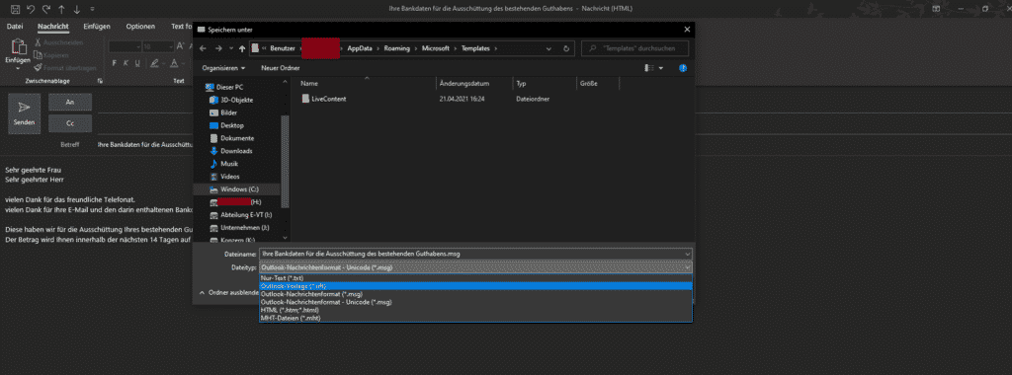The width and height of the screenshot is (1012, 375).
Task: Click the An recipient button
Action: [70, 102]
